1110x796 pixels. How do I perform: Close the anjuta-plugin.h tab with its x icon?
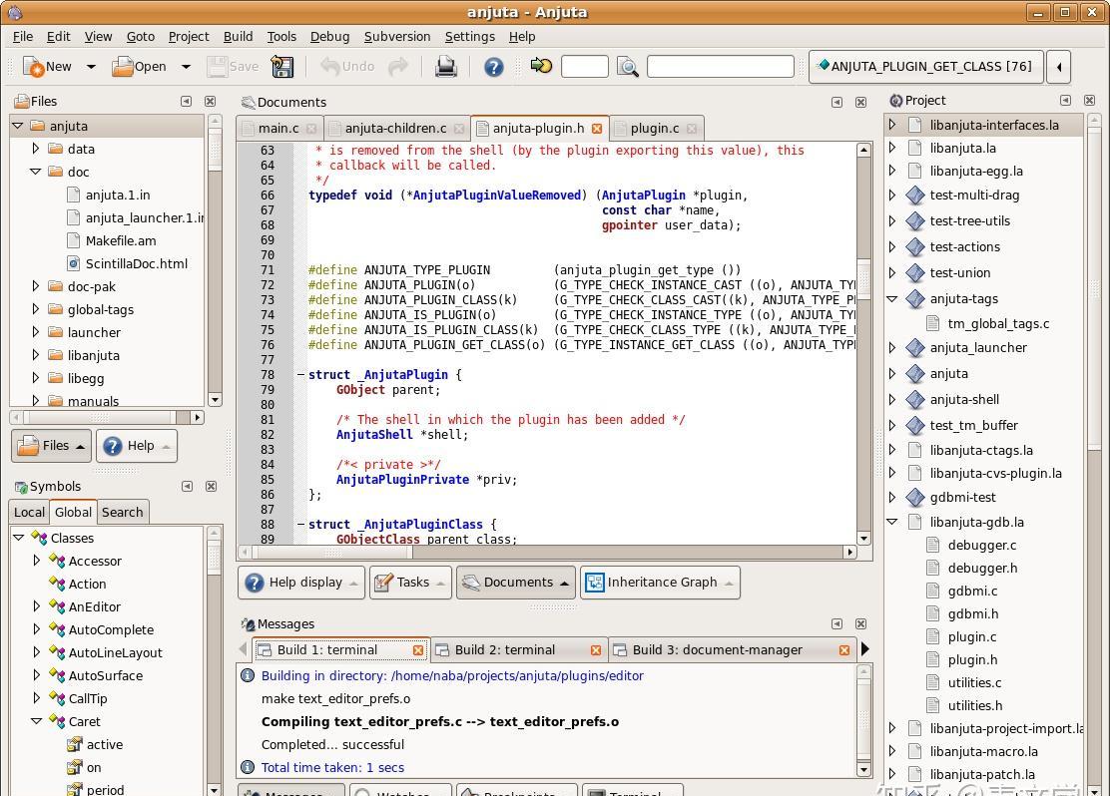597,128
